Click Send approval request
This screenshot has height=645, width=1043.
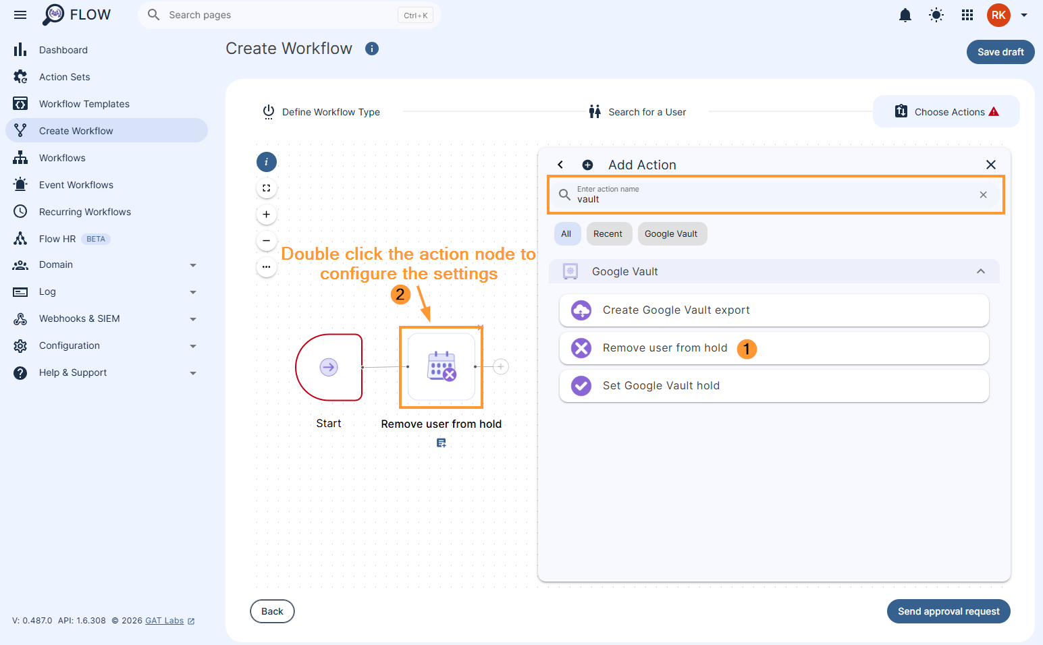pos(948,611)
